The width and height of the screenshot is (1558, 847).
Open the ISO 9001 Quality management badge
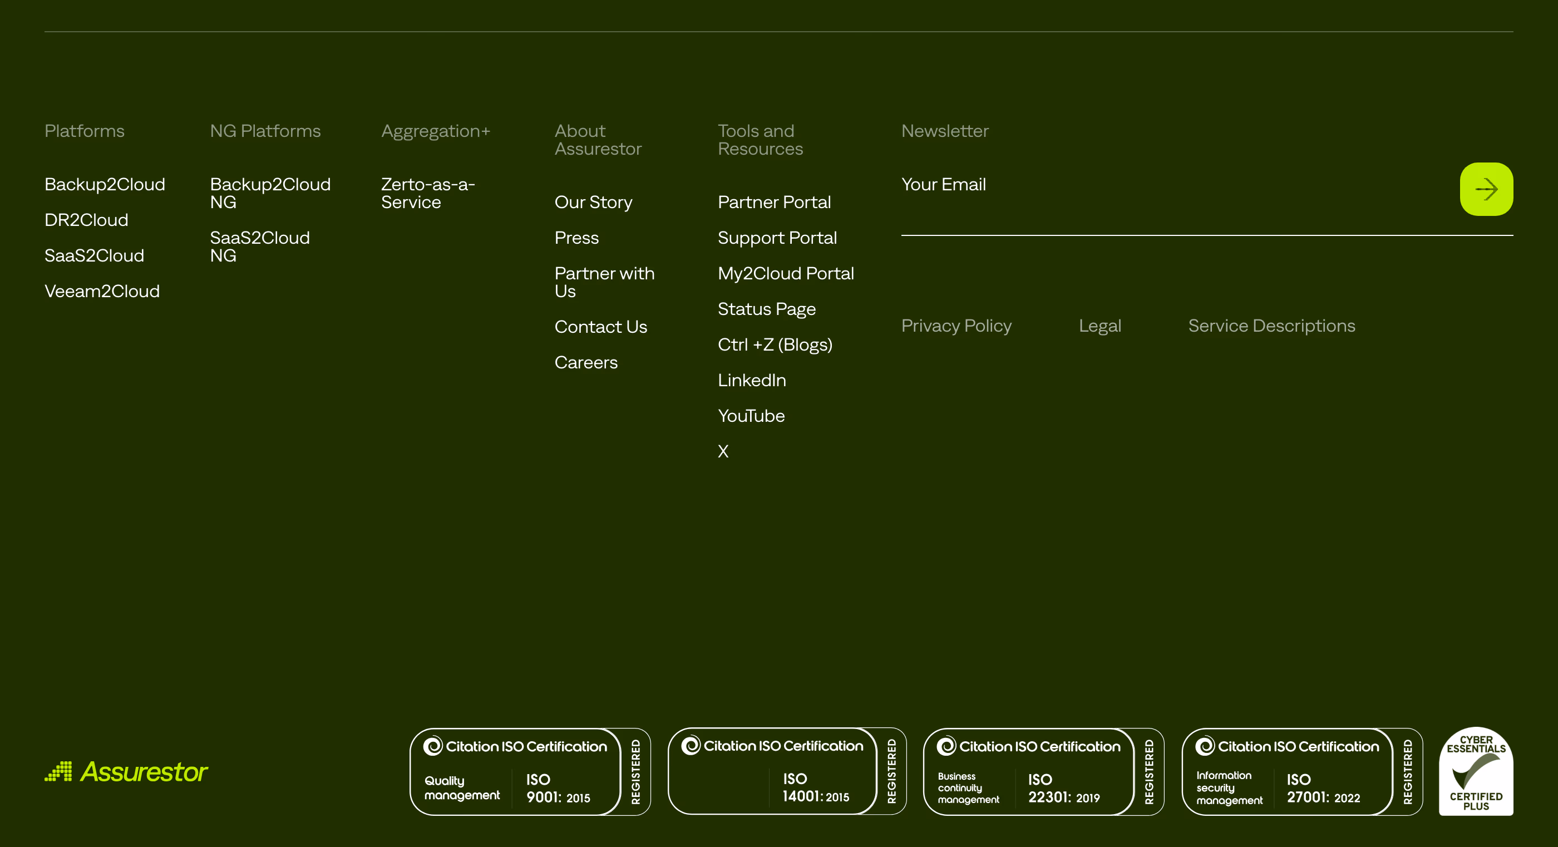tap(530, 771)
